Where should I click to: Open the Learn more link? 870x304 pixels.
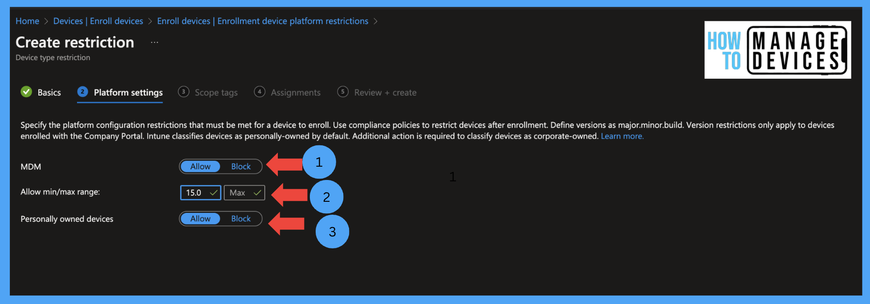[x=622, y=136]
